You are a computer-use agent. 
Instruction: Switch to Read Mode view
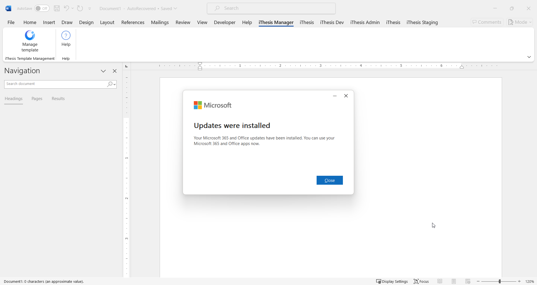pyautogui.click(x=440, y=281)
